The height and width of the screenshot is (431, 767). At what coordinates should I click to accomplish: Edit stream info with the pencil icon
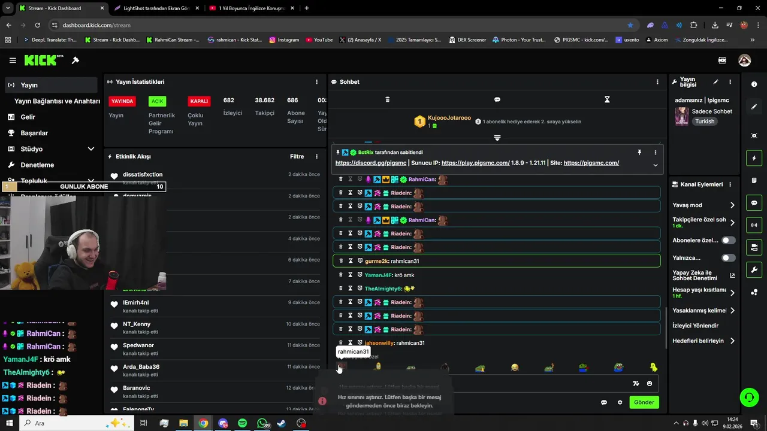pyautogui.click(x=715, y=82)
